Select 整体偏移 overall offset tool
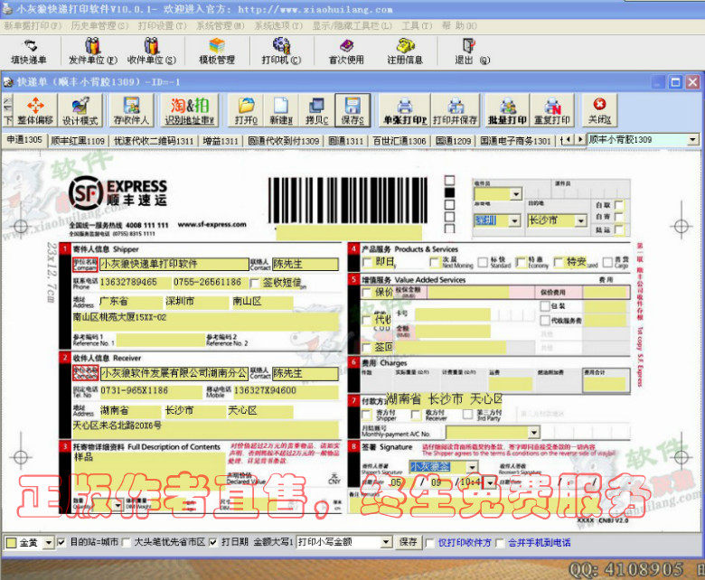The height and width of the screenshot is (580, 705). coord(35,110)
